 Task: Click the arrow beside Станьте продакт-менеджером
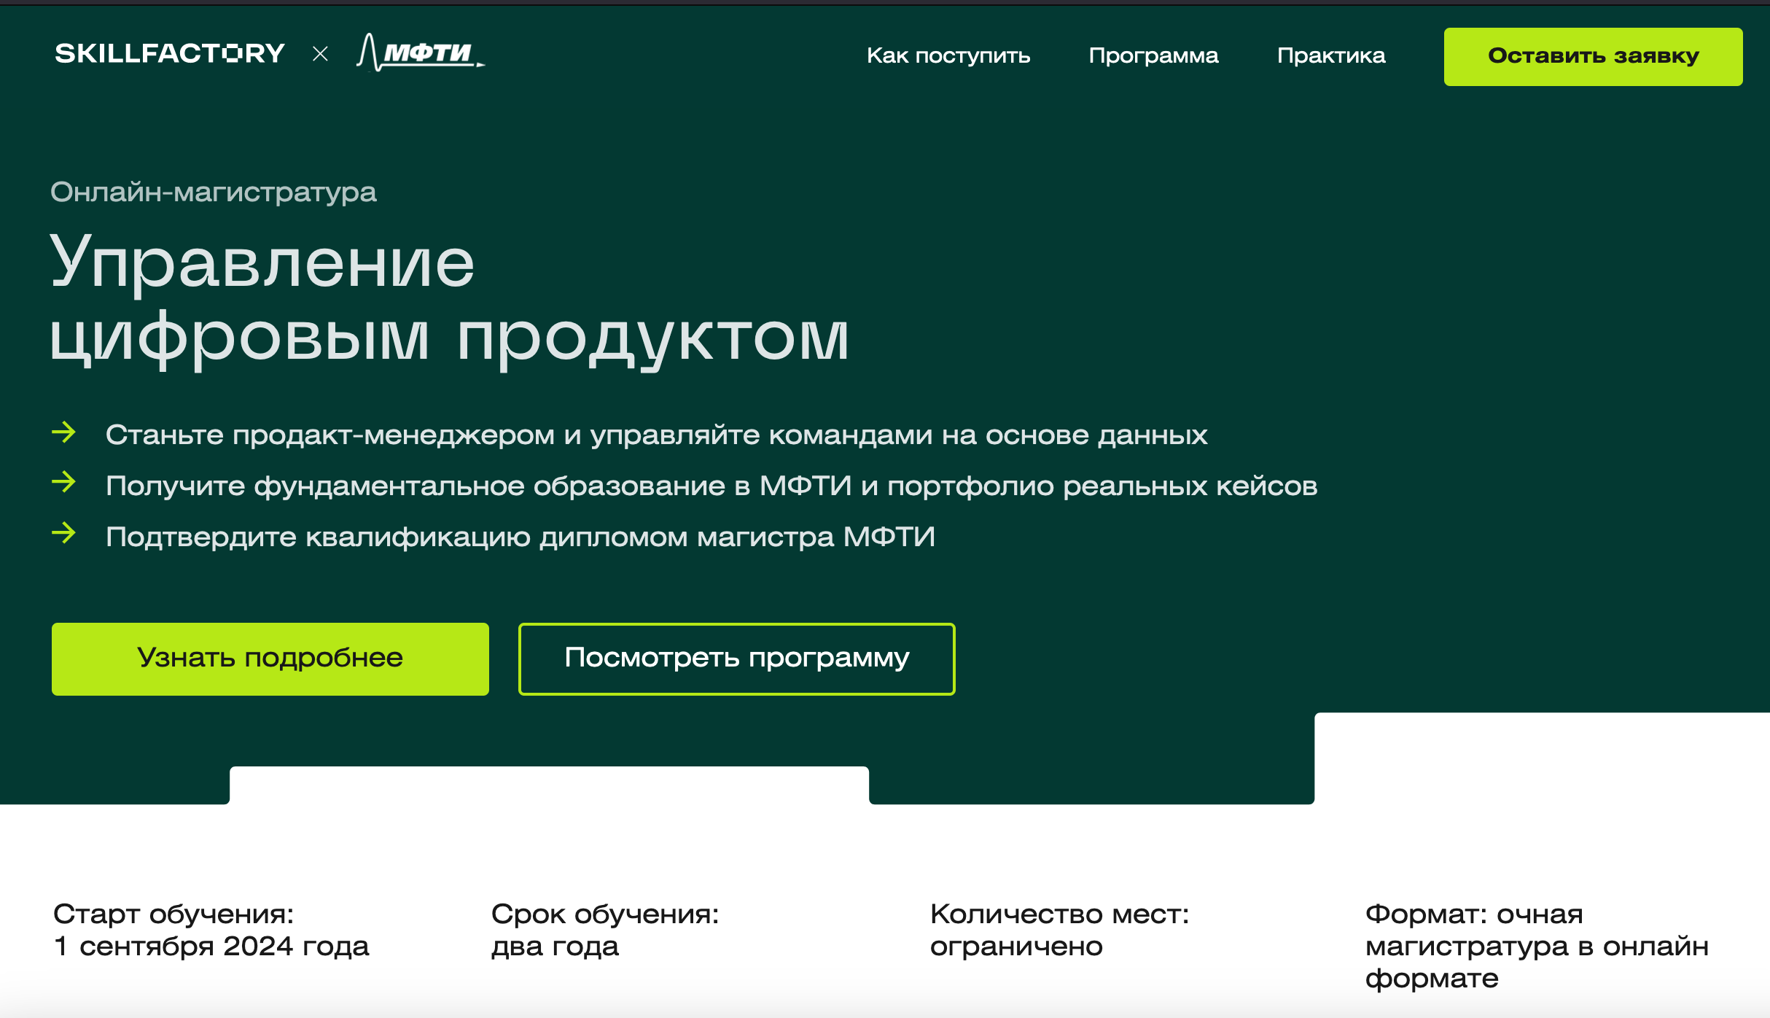pos(64,432)
